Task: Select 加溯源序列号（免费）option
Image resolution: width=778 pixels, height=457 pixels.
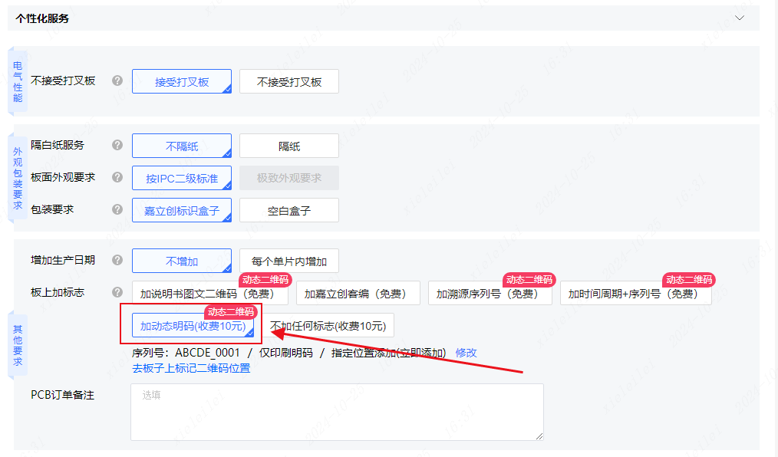Action: pyautogui.click(x=490, y=294)
